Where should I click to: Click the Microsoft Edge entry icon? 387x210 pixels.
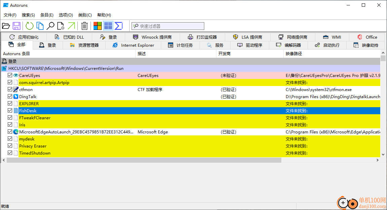click(16, 132)
